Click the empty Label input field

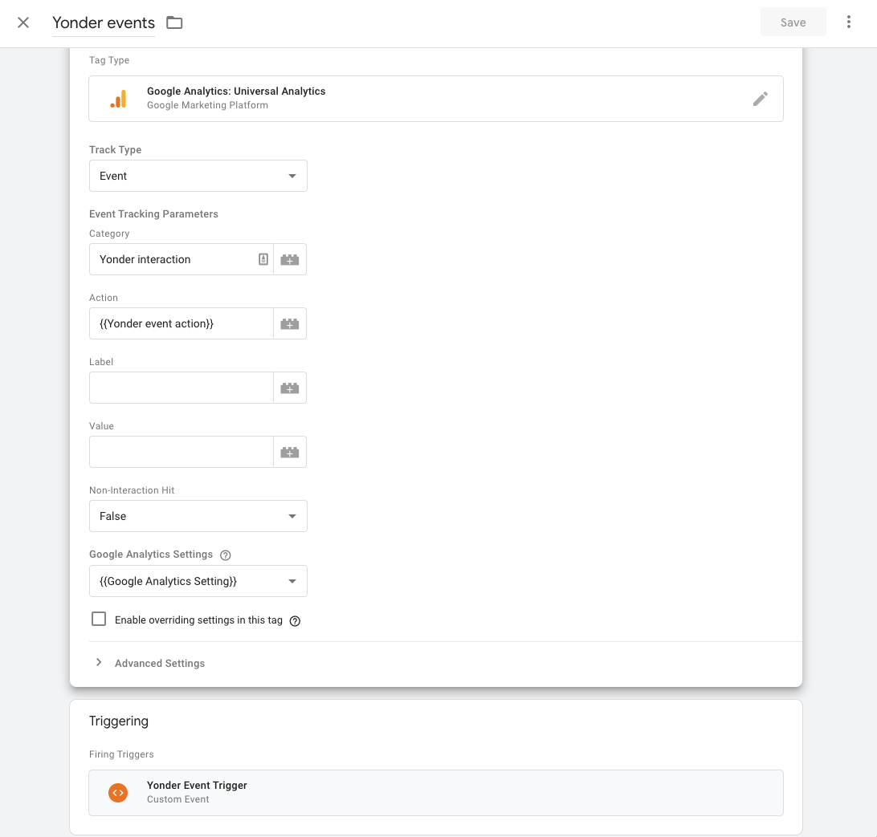pyautogui.click(x=182, y=388)
